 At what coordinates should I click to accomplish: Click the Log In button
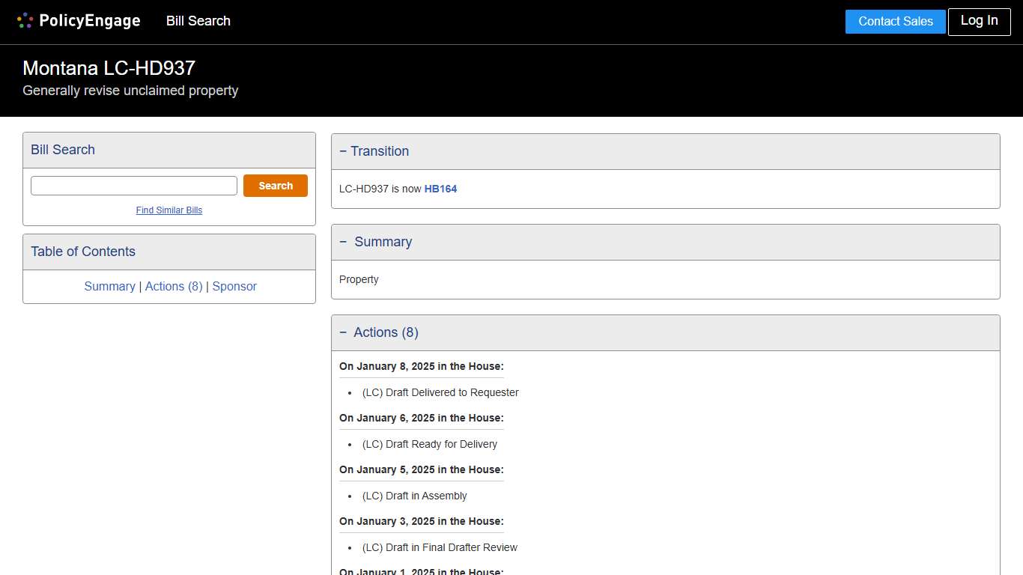(x=979, y=21)
